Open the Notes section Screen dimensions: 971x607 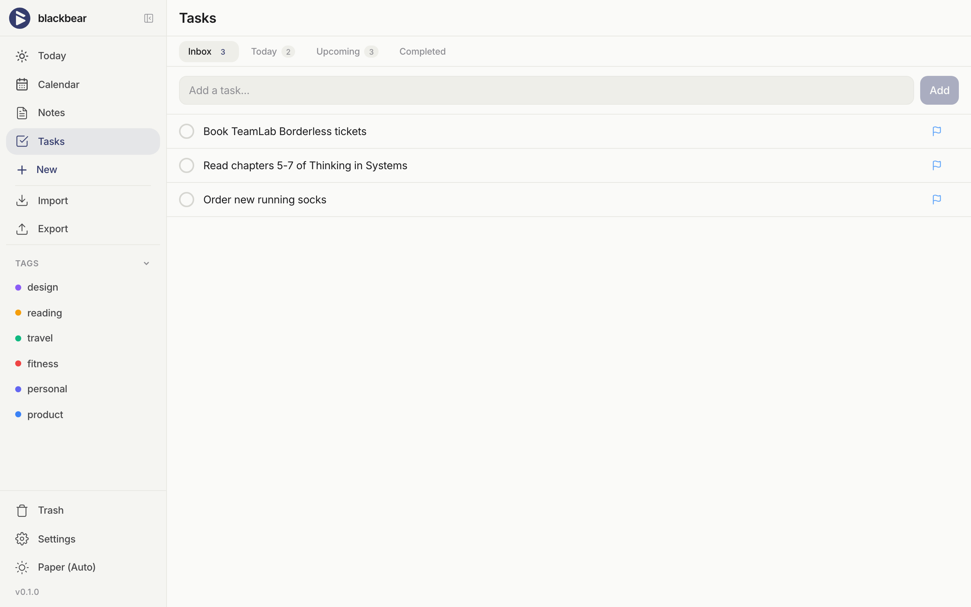tap(51, 113)
